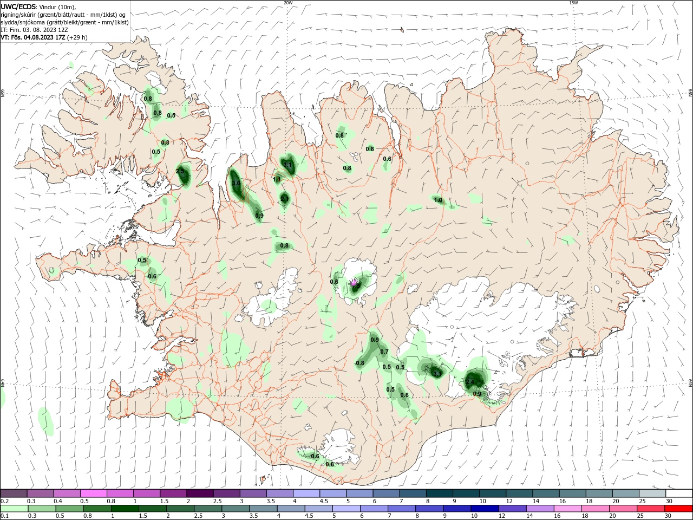Click the 'IT: Fim. 03. 08. 2023 12Z' line
The width and height of the screenshot is (693, 520).
[x=34, y=30]
